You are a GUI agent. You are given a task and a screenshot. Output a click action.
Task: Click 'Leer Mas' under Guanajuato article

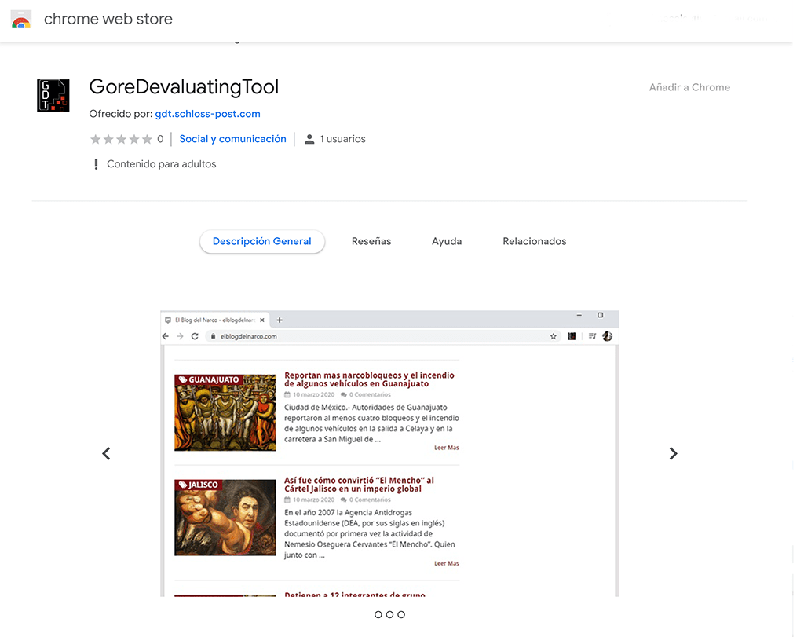[x=447, y=448]
